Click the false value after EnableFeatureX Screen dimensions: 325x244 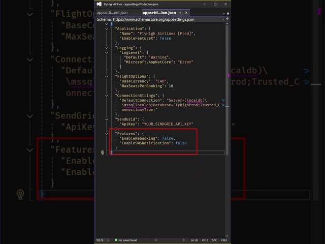pos(165,38)
